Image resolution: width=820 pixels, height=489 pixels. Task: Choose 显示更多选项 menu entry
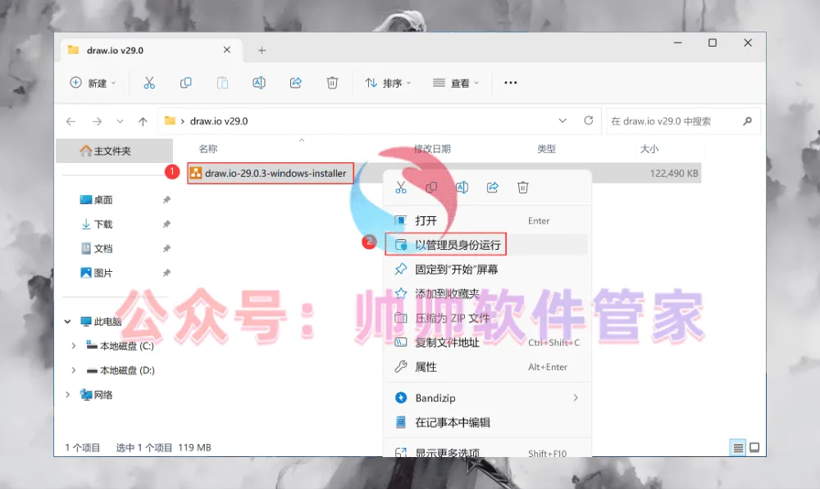pos(487,452)
